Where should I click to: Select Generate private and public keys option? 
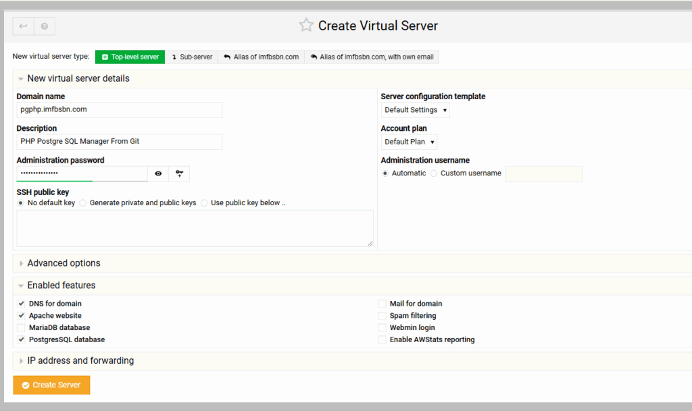(82, 202)
